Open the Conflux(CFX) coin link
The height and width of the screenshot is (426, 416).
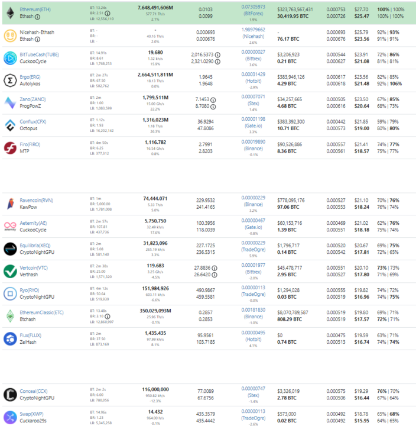[33, 121]
